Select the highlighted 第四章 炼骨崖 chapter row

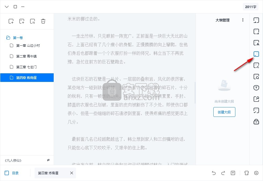[x=27, y=78]
